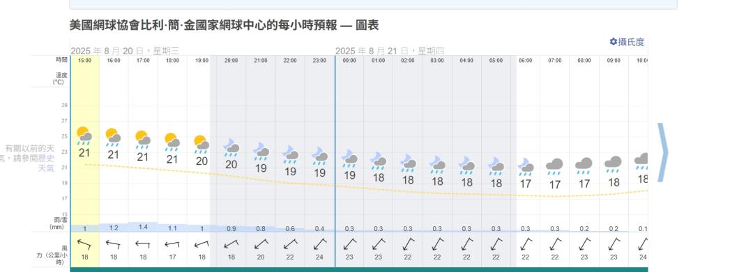Viewport: 753px width, 272px height.
Task: Click the 22:00 wind speed value 22
Action: pos(290,257)
